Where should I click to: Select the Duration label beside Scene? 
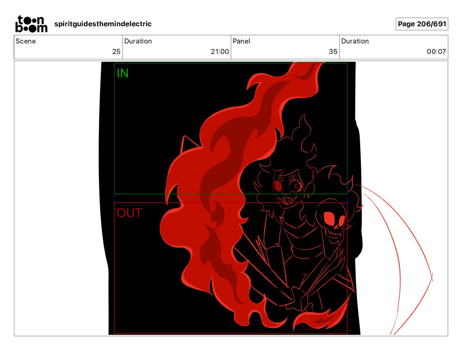(x=138, y=41)
